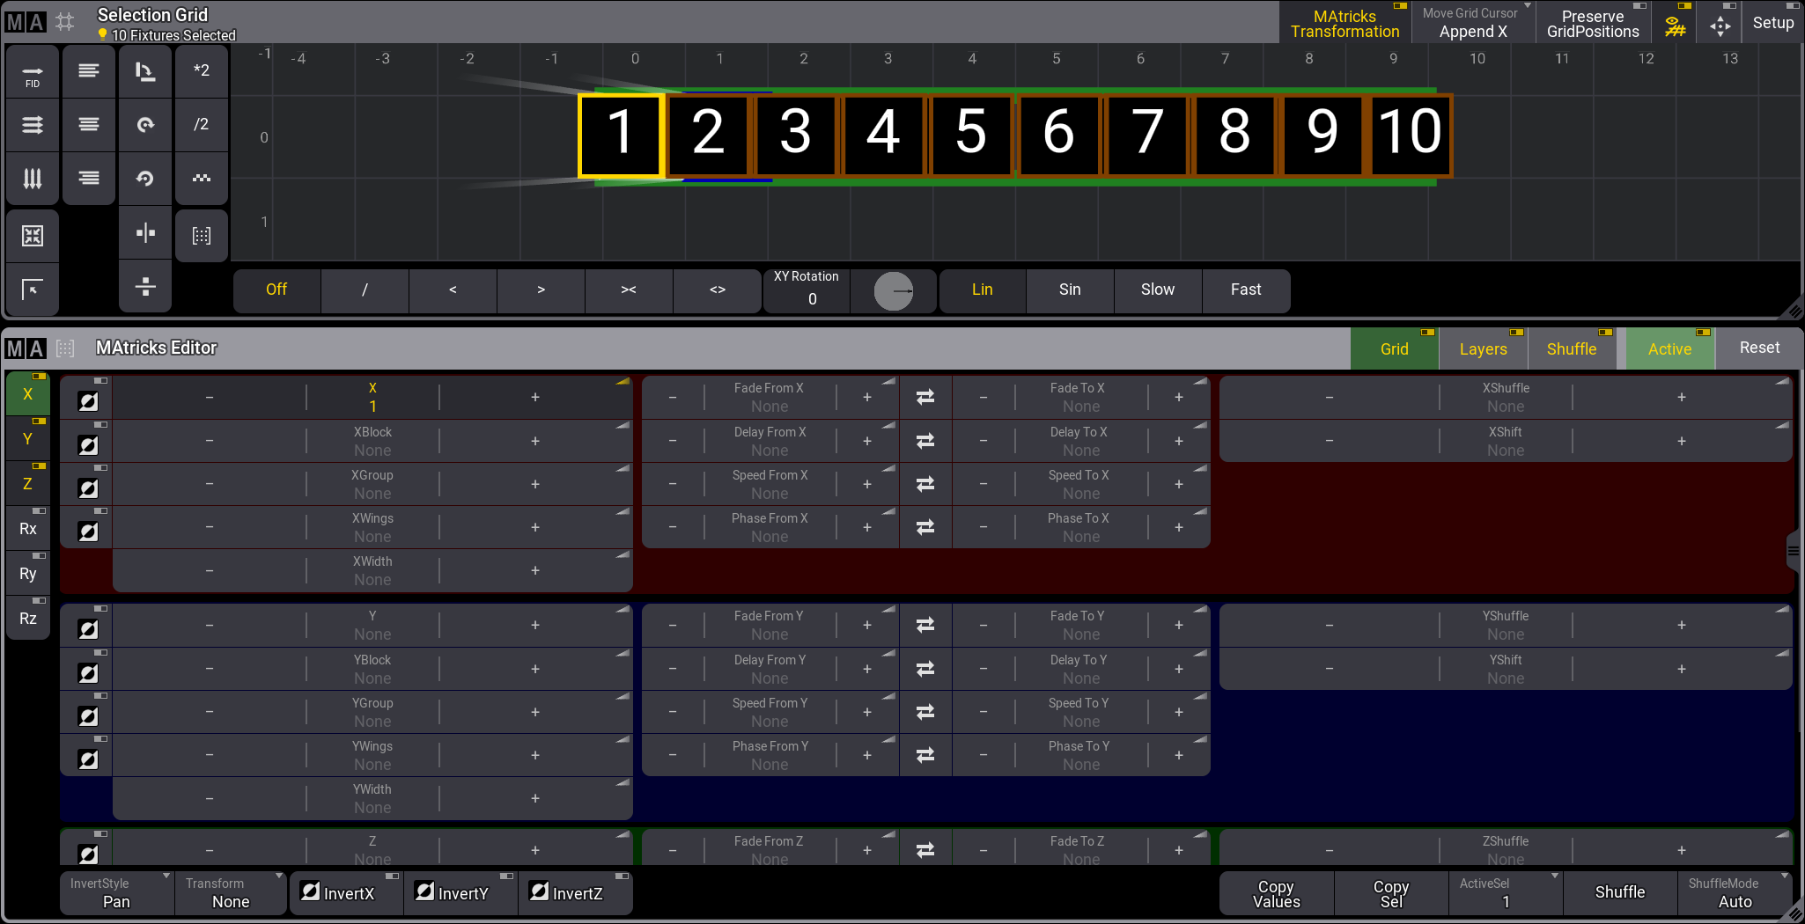This screenshot has height=924, width=1805.
Task: Open the InvertStyle Pan dropdown
Action: pos(116,893)
